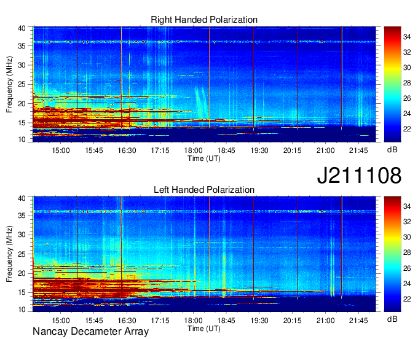Click the 20 MHz tick of Left Handed plot
Screen dimensions: 418x339
(22, 273)
